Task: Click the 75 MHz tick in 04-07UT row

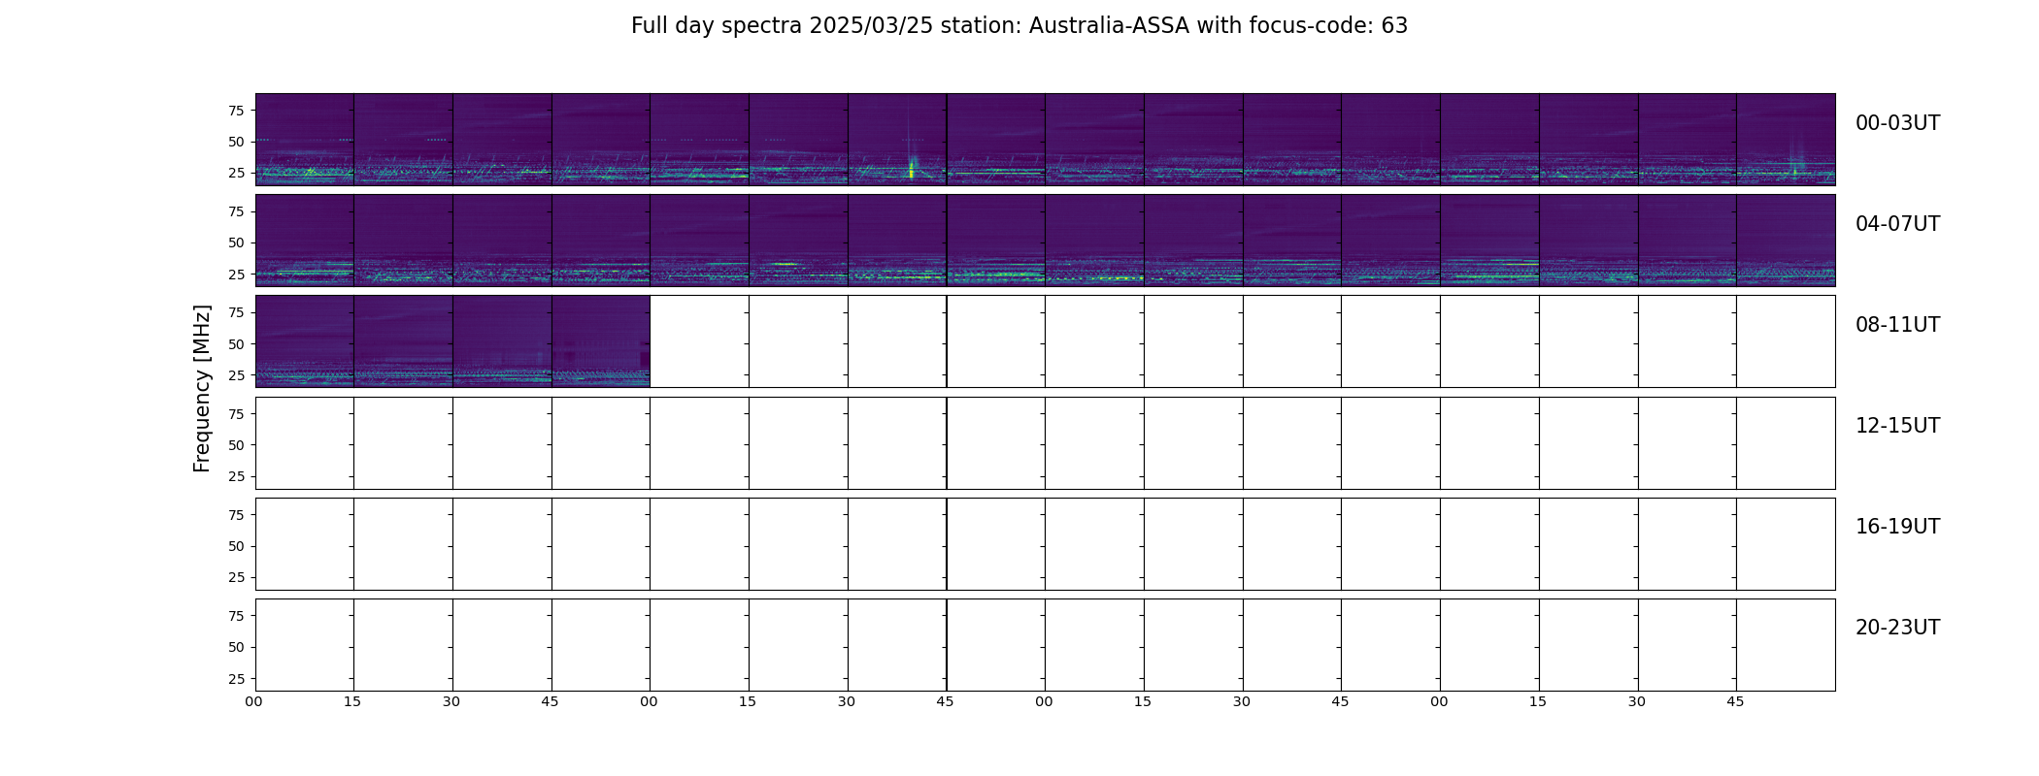Action: click(236, 211)
